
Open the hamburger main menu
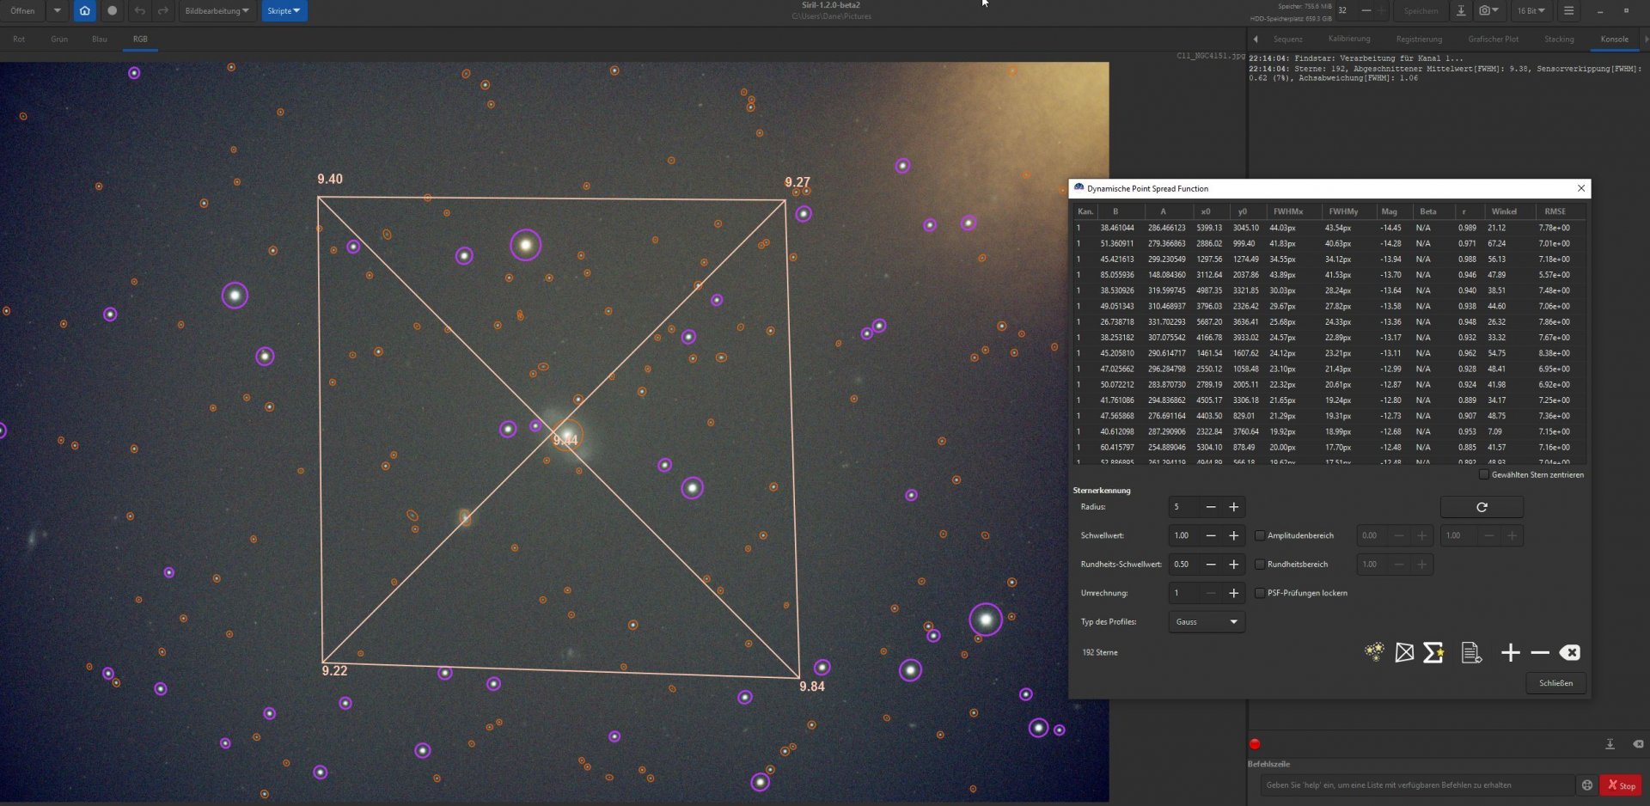coord(1568,11)
